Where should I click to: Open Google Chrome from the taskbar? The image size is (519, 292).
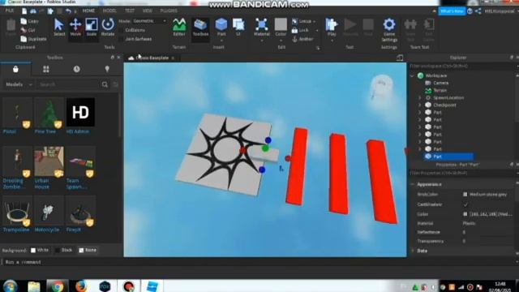[57, 286]
